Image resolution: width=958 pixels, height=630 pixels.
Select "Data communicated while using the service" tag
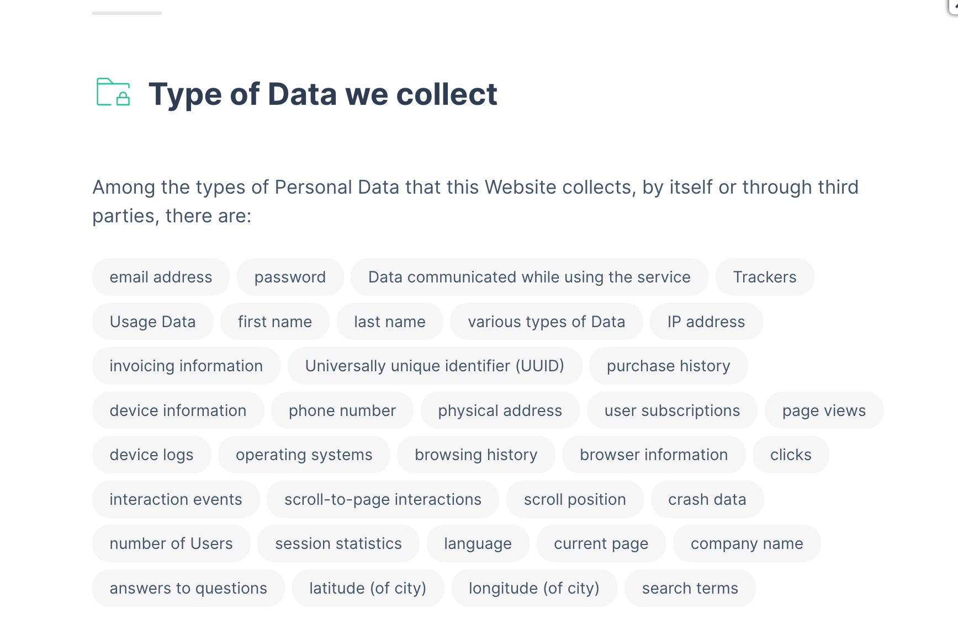tap(529, 277)
